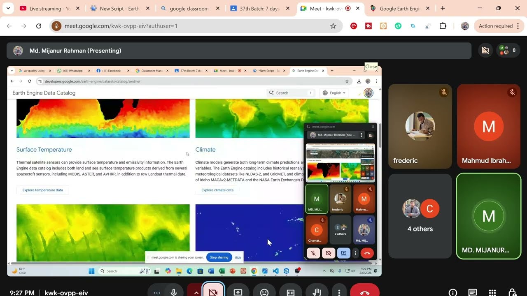Toggle camera in mini Meet popup
The width and height of the screenshot is (527, 296).
328,253
